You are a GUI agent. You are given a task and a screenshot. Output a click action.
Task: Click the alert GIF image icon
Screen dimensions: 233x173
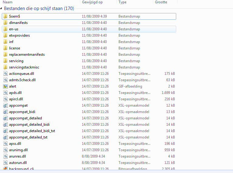(5, 86)
